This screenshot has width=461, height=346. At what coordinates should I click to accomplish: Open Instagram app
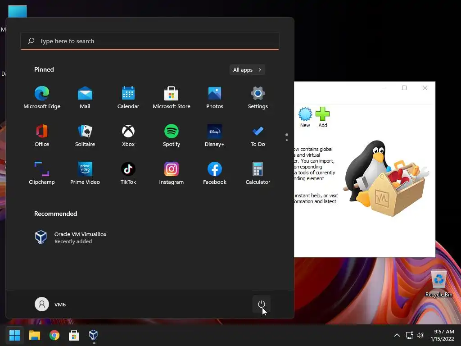pos(172,173)
